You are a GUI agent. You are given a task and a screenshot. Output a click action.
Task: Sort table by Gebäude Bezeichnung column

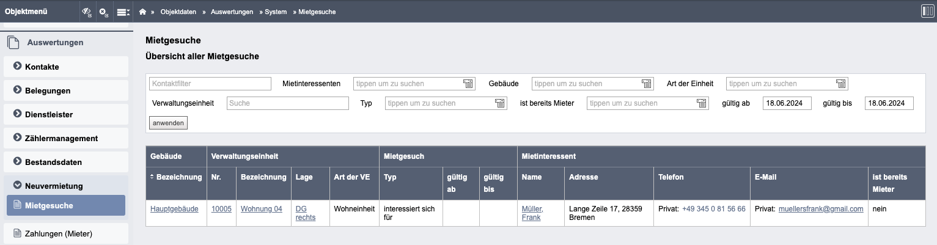pos(176,177)
